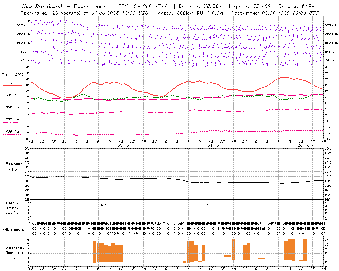The image size is (339, 271).
Task: Select the 'Предоставлено ФГБУ "ЗапСиб УГМС"' provider text
Action: tap(123, 6)
